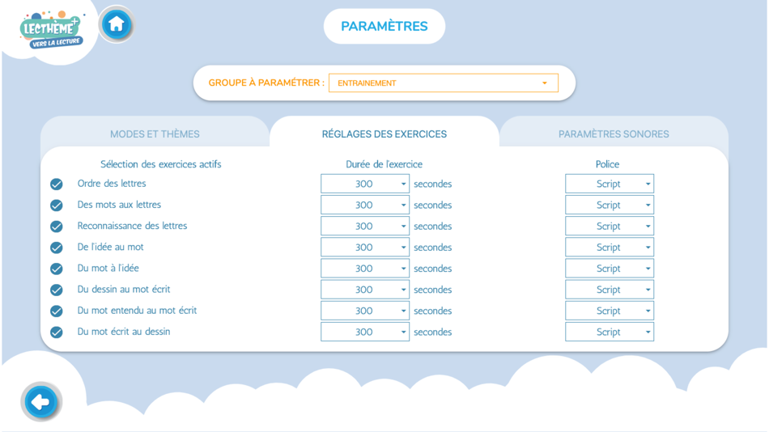The image size is (769, 432).
Task: Open duration dropdown for Du mot entendu au mot écrit
Action: click(365, 311)
